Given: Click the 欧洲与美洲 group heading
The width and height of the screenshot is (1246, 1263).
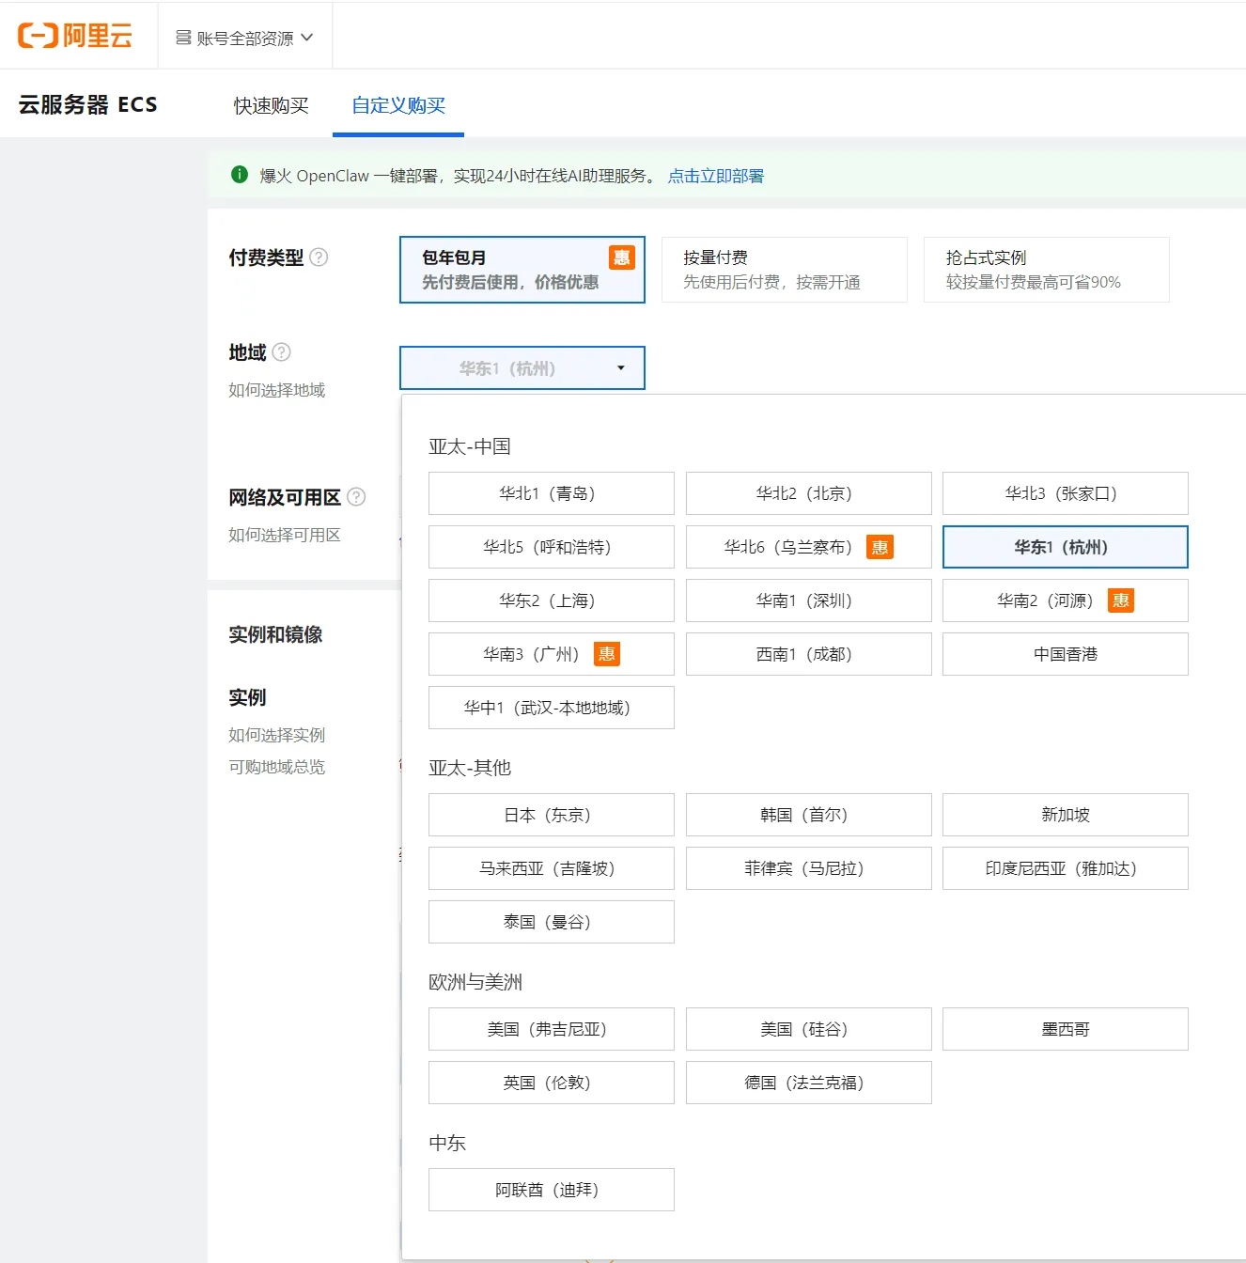Looking at the screenshot, I should [475, 982].
